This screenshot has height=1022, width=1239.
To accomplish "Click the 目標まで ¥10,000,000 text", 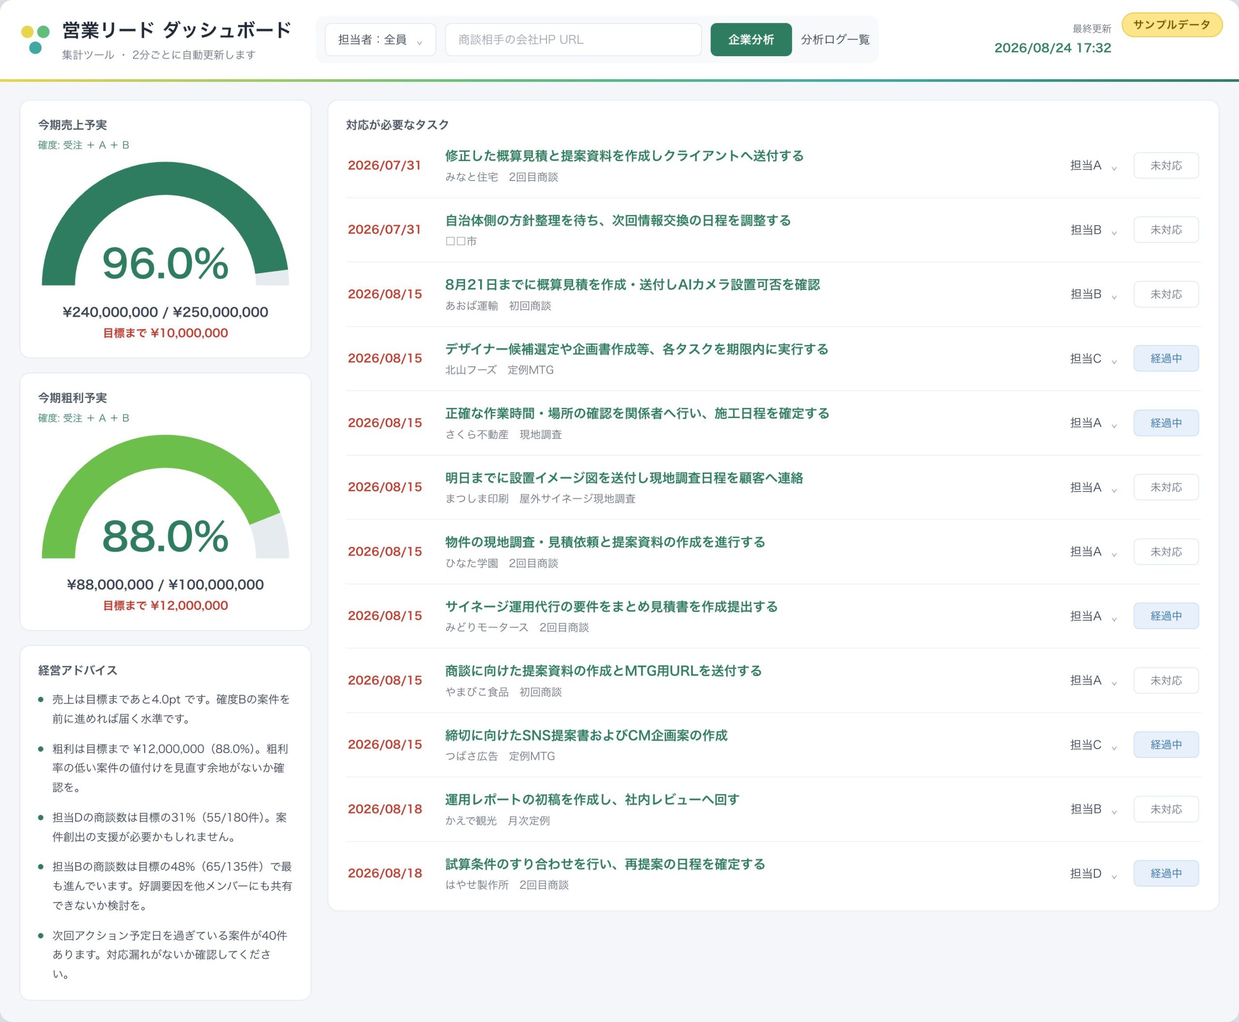I will 166,333.
